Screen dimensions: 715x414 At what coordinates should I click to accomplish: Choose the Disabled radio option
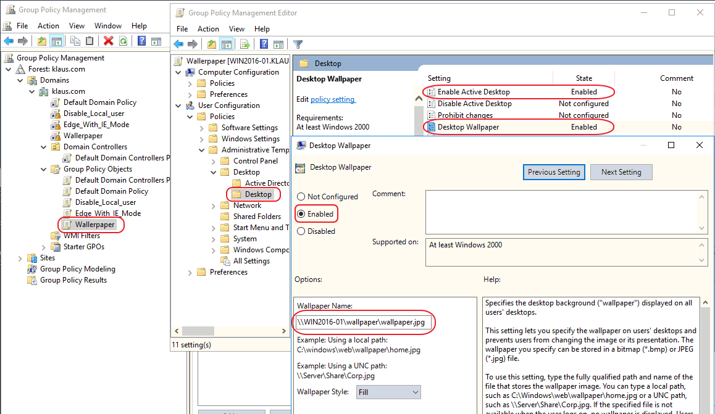301,231
